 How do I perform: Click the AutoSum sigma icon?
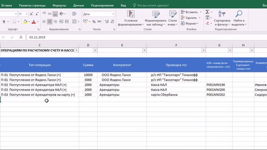[x=207, y=12]
